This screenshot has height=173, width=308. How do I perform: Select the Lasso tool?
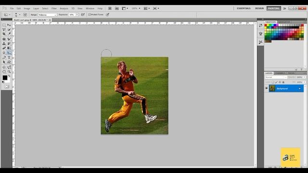pos(4,29)
